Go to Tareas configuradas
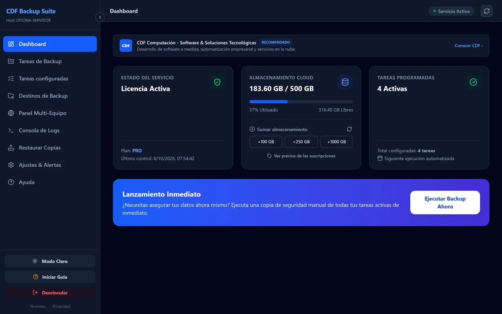This screenshot has height=314, width=502. pos(50,78)
